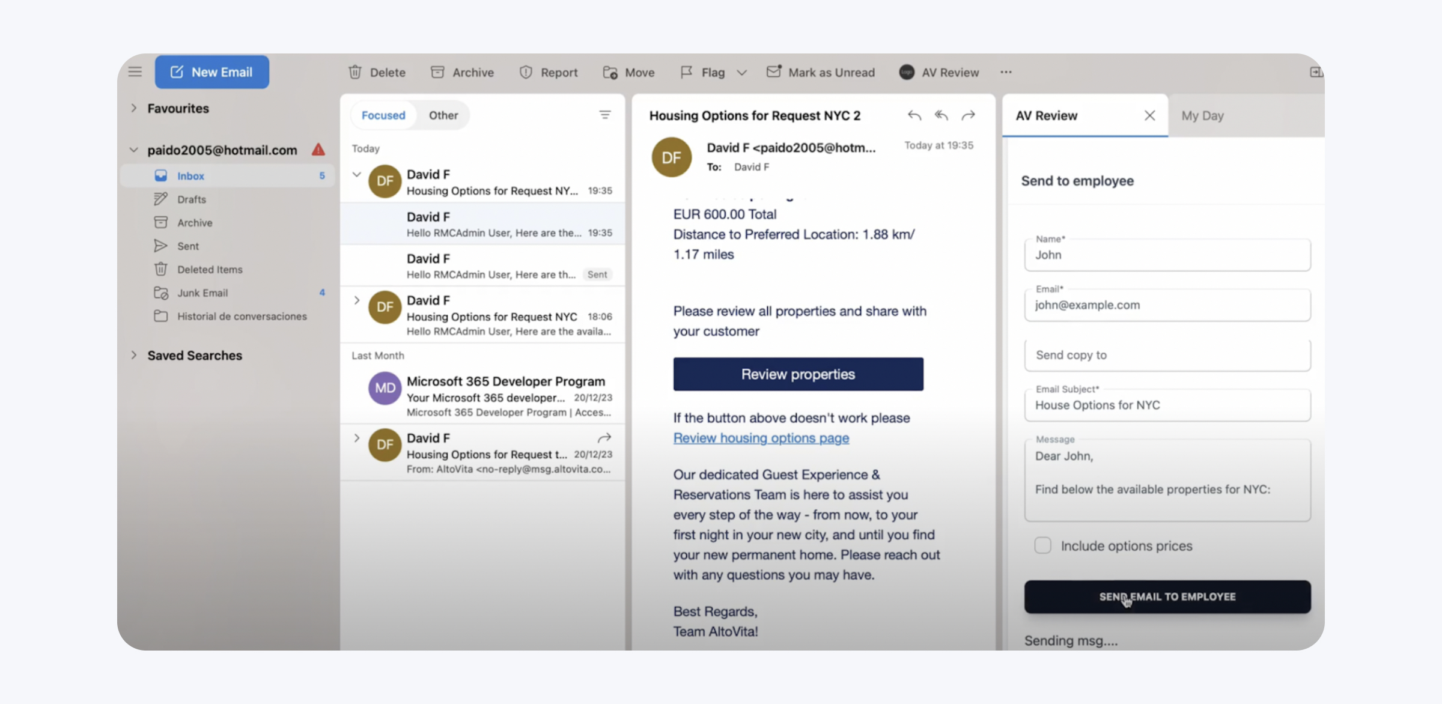The width and height of the screenshot is (1442, 704).
Task: Check the Include options prices checkbox
Action: pyautogui.click(x=1042, y=545)
